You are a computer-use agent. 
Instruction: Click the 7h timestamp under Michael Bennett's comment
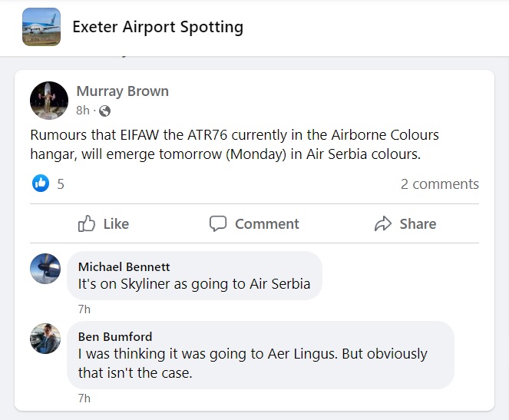[x=84, y=309]
